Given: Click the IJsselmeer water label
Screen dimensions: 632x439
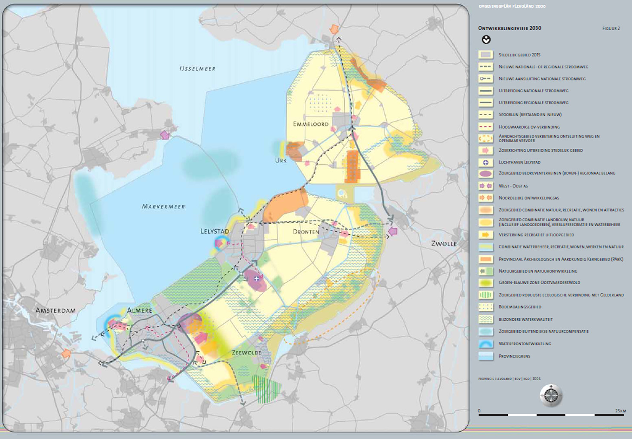Looking at the screenshot, I should (x=197, y=69).
